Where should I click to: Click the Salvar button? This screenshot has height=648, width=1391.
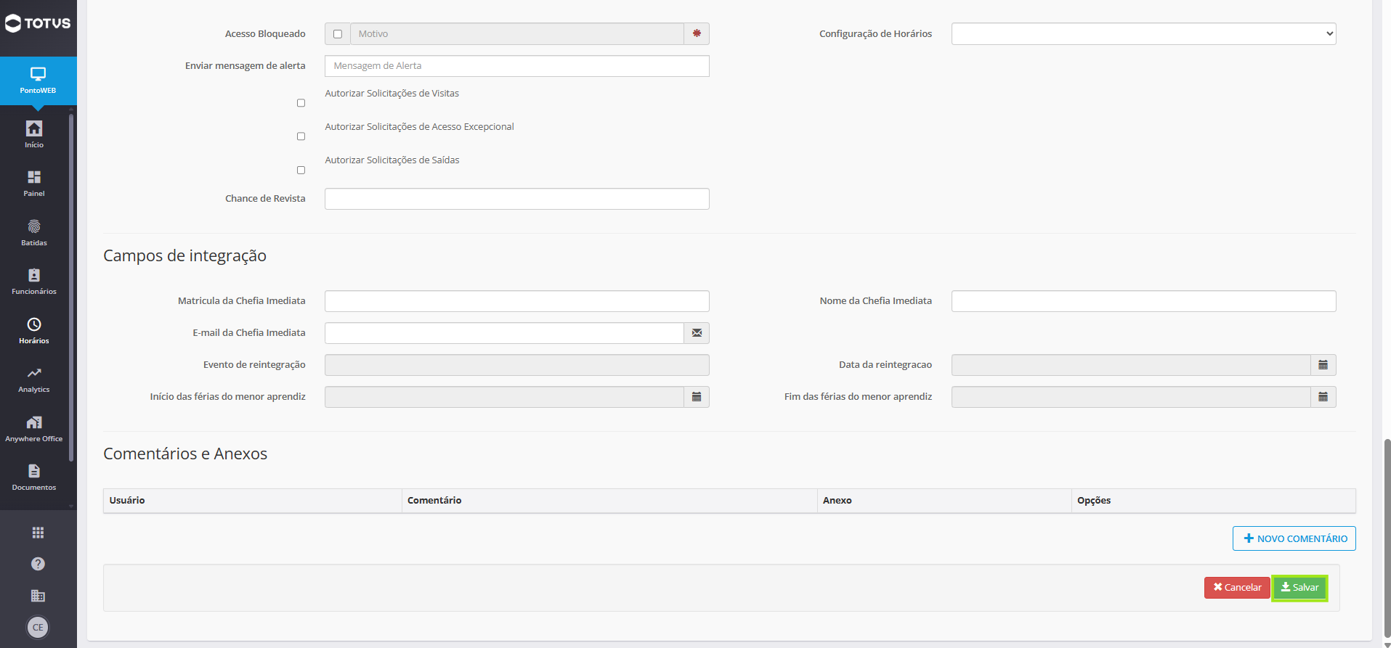1299,588
